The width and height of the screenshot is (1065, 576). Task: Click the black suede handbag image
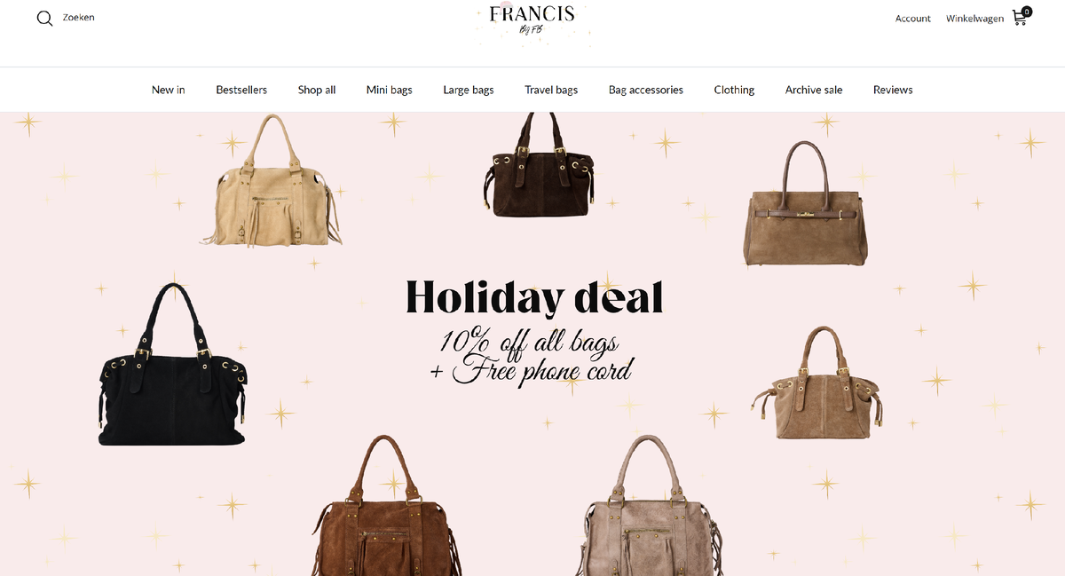(172, 364)
